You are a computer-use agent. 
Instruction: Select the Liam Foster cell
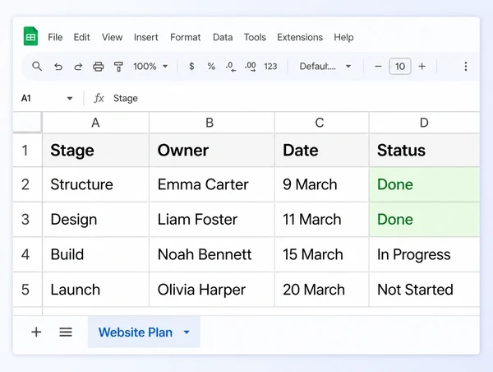point(212,219)
